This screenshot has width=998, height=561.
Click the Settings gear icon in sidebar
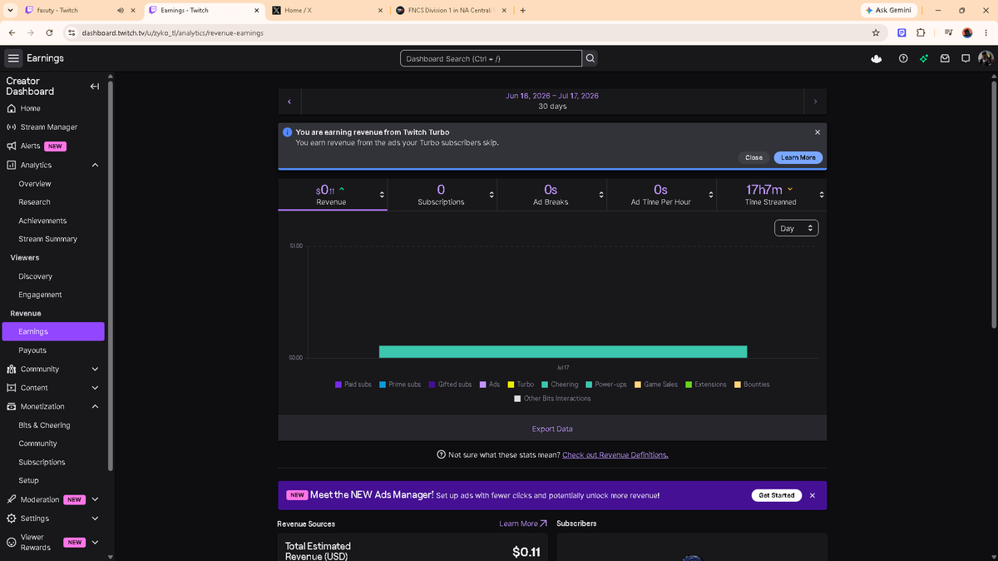tap(12, 519)
